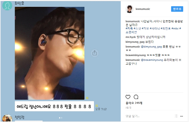Switch to the second carousel dot

click(x=62, y=118)
